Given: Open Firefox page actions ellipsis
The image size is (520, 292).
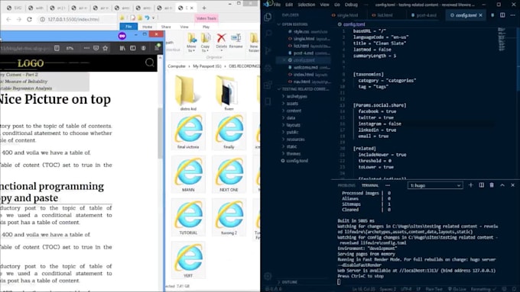Looking at the screenshot, I should [86, 48].
